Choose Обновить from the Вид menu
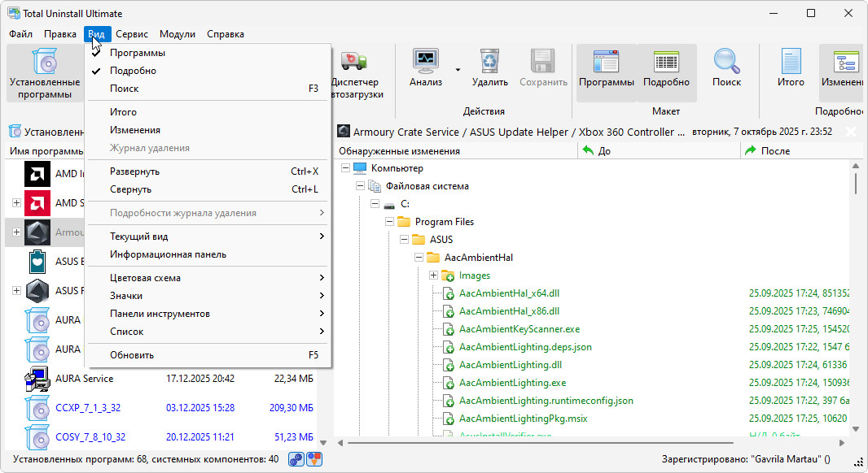 point(132,355)
